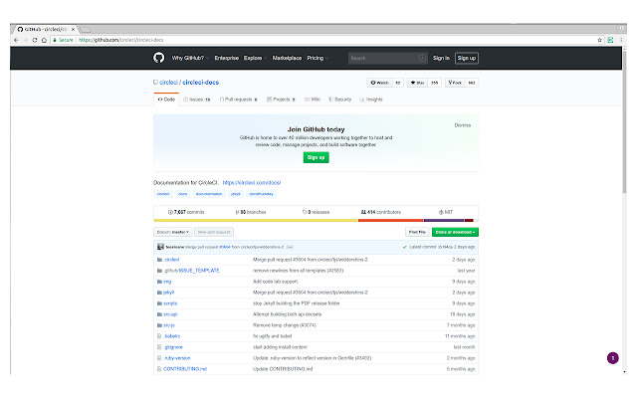The width and height of the screenshot is (637, 398).
Task: Close the GitHub browser tab
Action: pyautogui.click(x=73, y=29)
